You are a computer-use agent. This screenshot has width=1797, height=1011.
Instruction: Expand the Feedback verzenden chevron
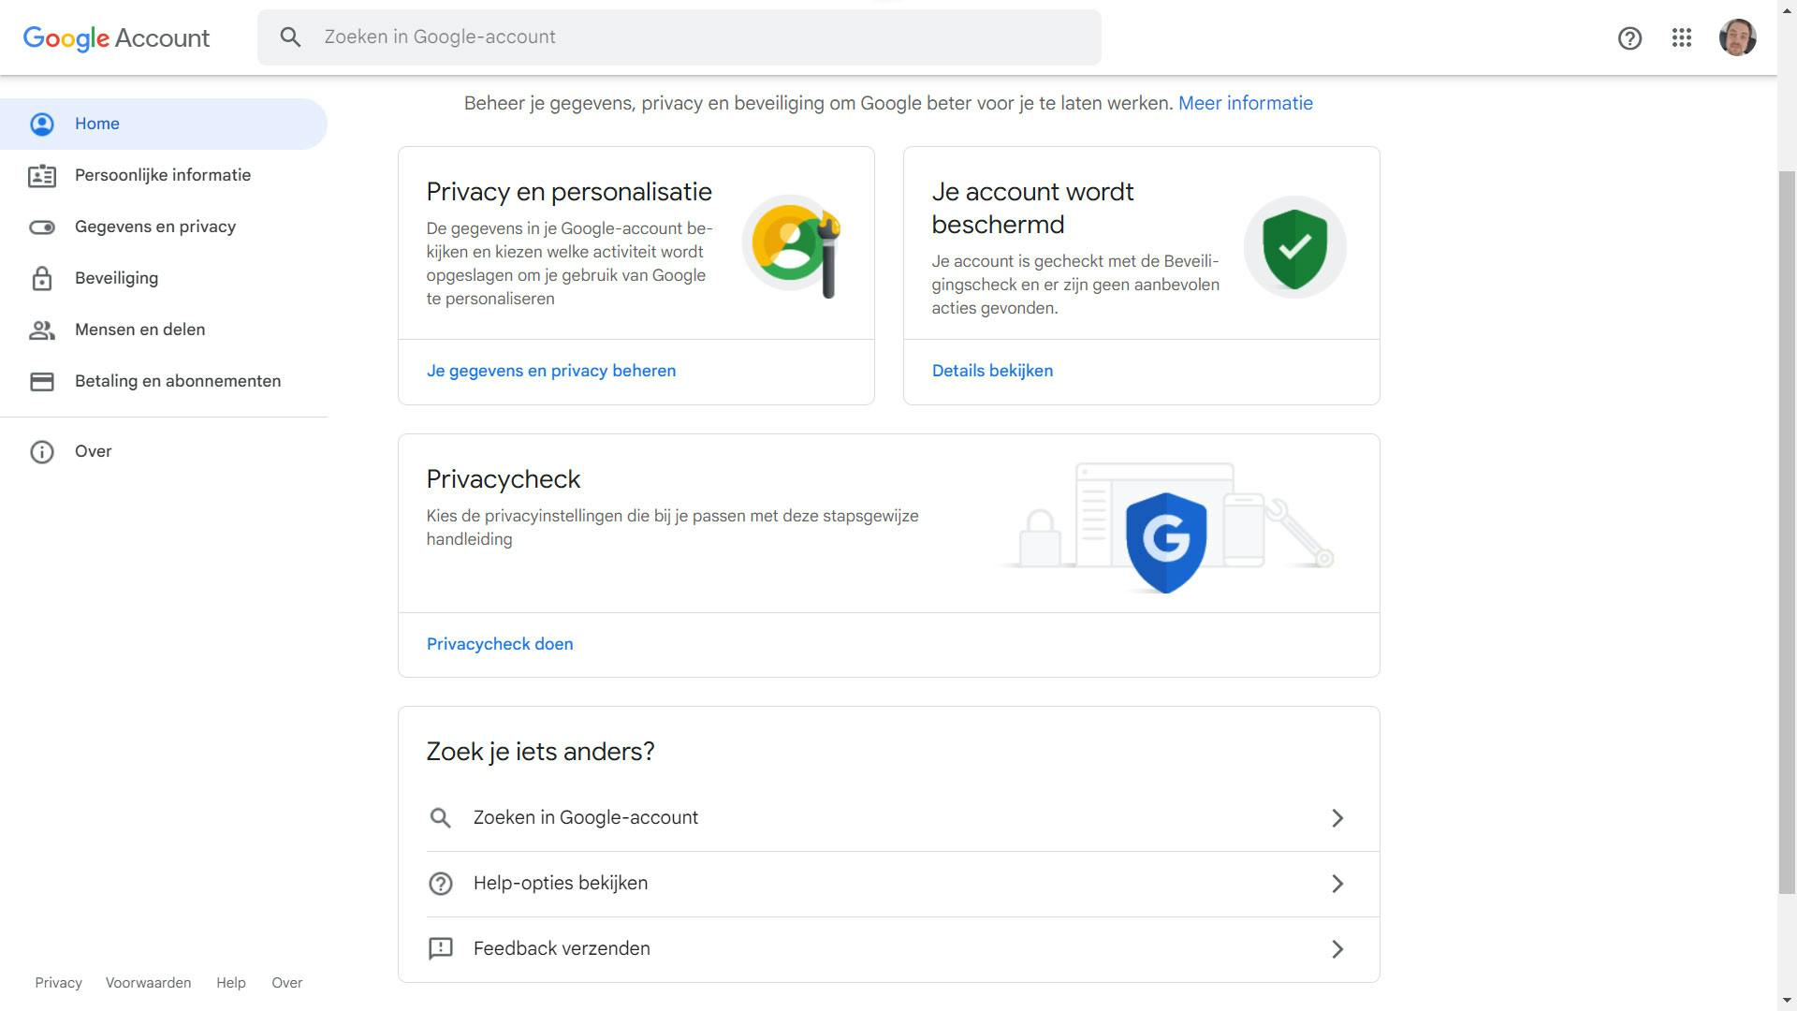point(1337,948)
